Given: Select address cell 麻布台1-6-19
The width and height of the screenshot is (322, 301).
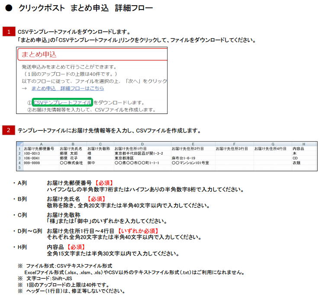Looking at the screenshot, I should tap(193, 158).
